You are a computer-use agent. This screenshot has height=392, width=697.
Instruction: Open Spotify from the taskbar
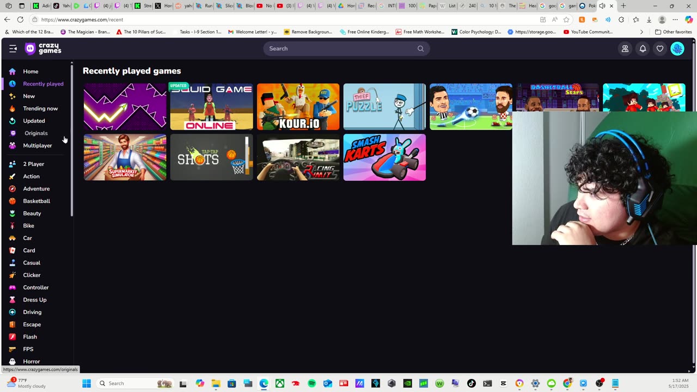311,383
